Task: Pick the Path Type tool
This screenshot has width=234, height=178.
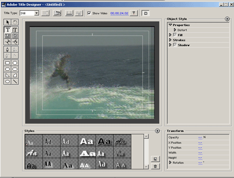Action: click(x=7, y=42)
